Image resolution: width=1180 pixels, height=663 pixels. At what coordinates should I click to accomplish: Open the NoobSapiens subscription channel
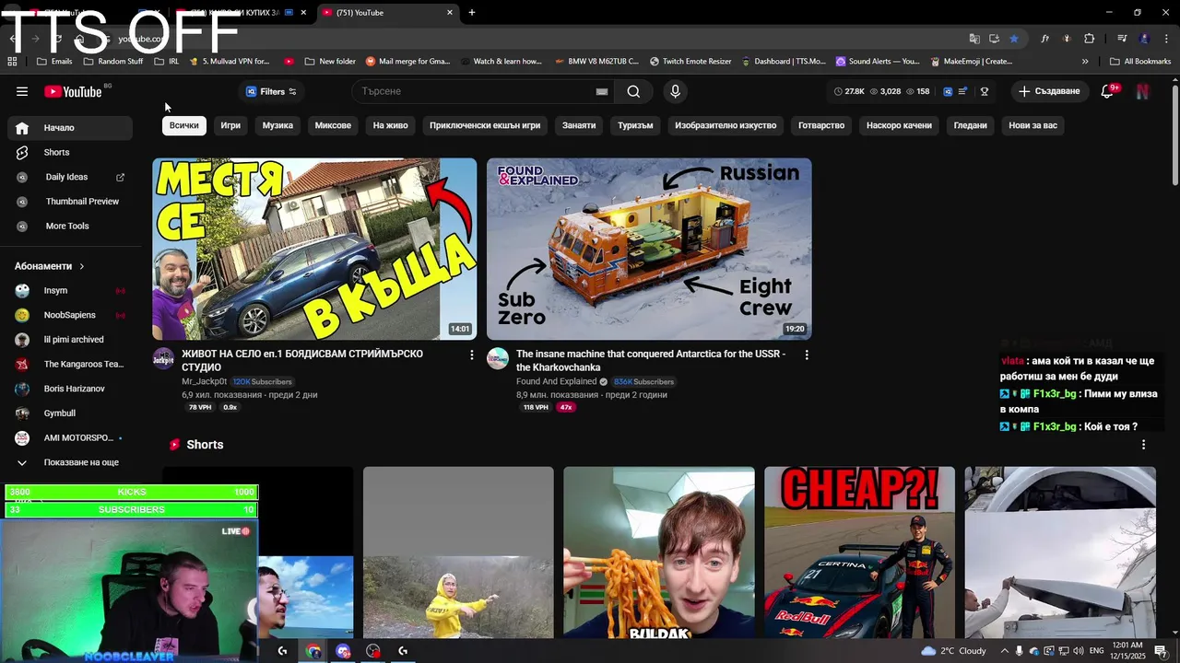(x=70, y=315)
